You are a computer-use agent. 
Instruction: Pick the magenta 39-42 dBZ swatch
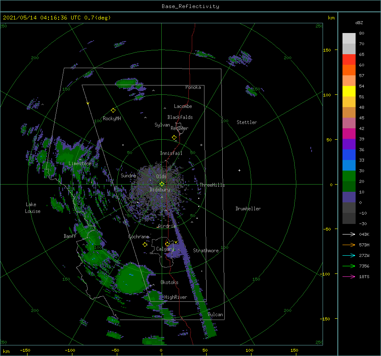[349, 134]
